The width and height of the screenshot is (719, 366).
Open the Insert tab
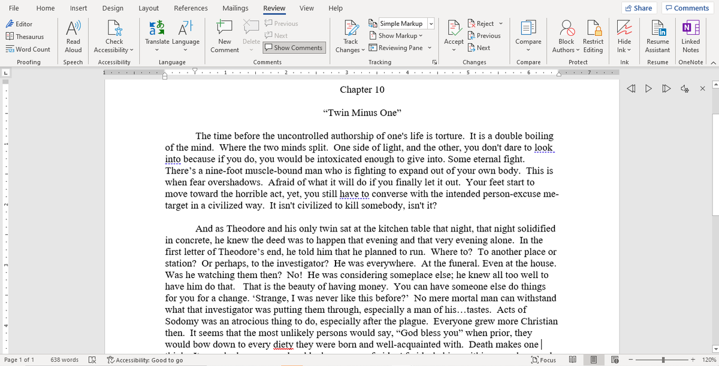pyautogui.click(x=78, y=8)
